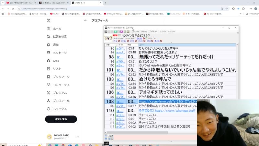Open the Windows Start button

3,145
